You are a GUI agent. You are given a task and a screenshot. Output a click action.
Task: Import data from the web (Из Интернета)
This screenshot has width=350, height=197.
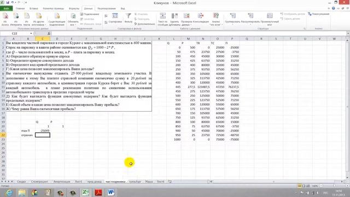point(16,19)
